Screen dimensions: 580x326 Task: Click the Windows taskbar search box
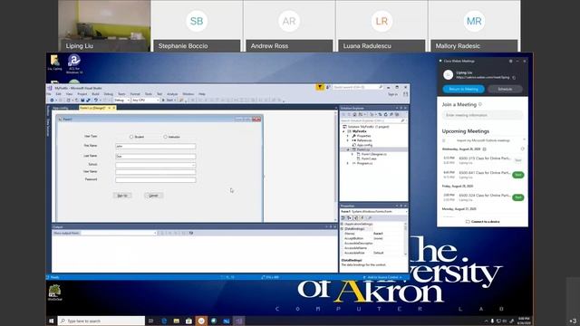coord(101,321)
